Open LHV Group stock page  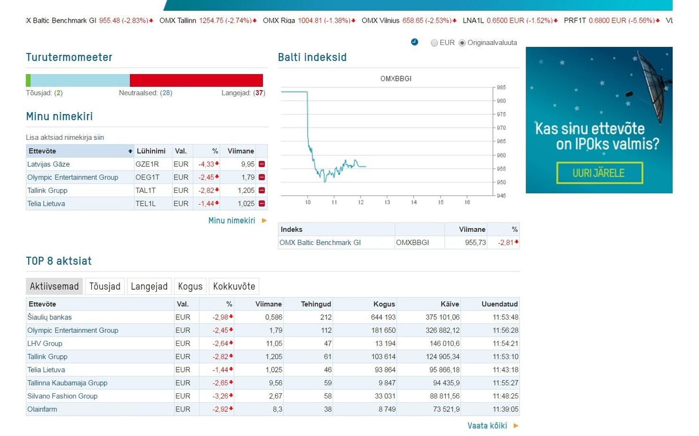45,344
